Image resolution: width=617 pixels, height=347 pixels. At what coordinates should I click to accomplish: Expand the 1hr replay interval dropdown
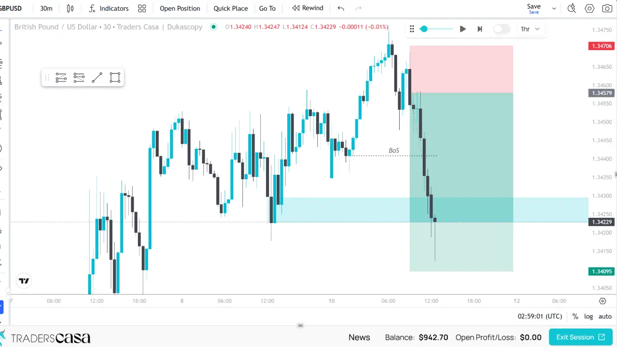[x=530, y=29]
